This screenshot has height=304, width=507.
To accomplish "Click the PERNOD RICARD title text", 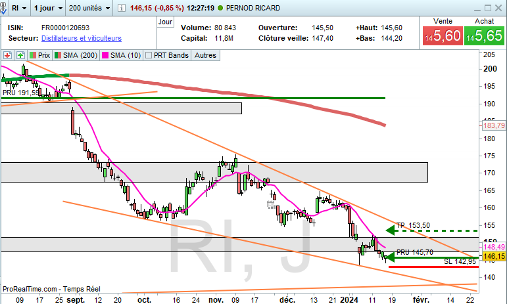I will coord(253,8).
